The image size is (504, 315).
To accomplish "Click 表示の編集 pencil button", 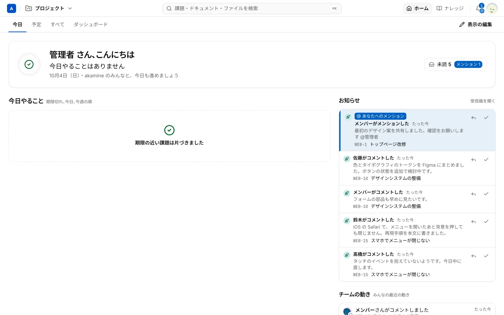I will tap(476, 25).
